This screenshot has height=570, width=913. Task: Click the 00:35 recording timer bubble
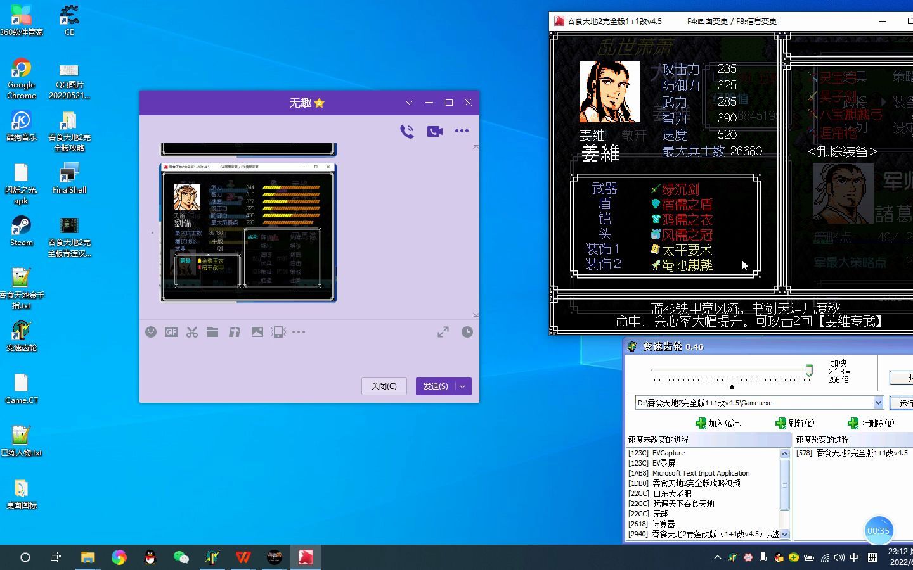pos(878,531)
